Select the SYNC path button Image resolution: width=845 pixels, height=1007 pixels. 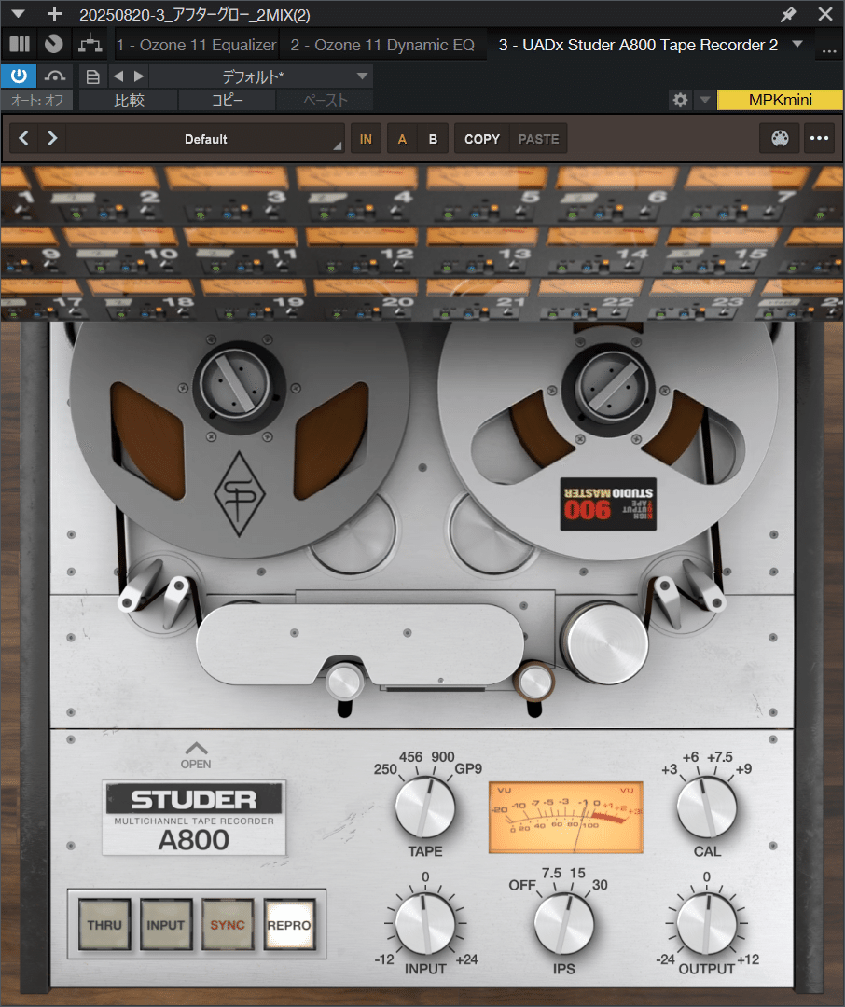[228, 925]
